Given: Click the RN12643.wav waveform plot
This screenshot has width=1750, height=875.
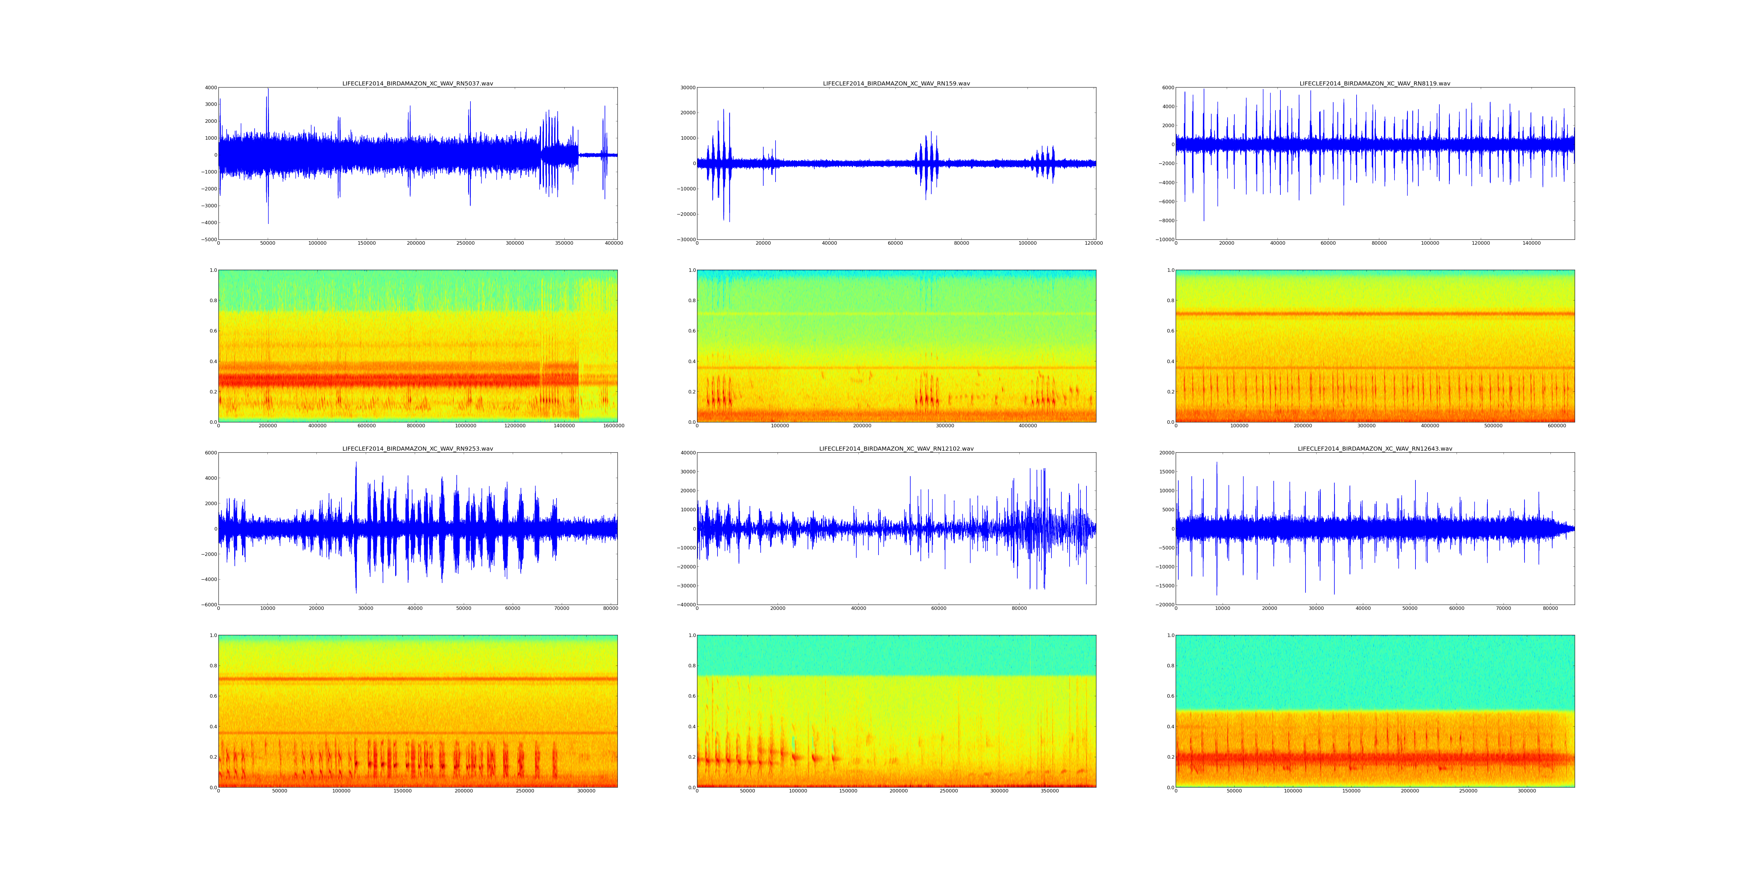Looking at the screenshot, I should click(x=1375, y=528).
